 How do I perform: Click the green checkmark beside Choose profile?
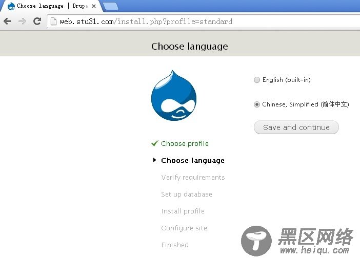154,143
